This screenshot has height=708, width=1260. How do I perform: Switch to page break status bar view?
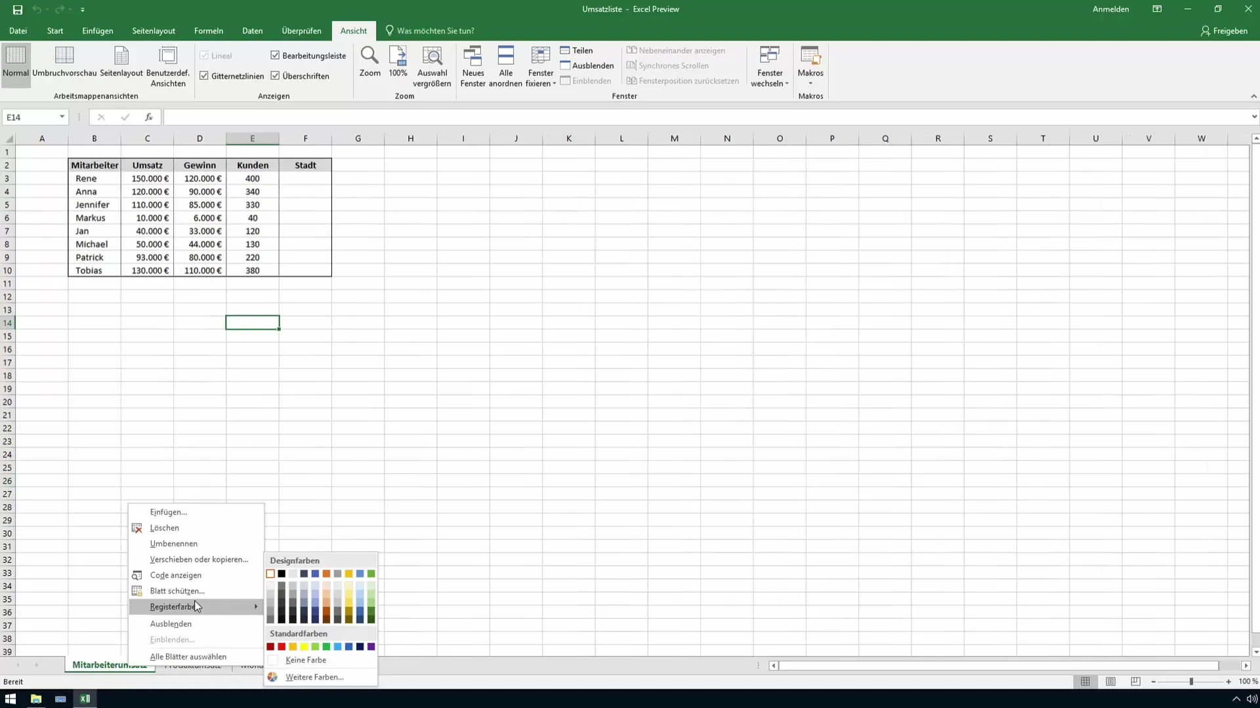pos(1135,682)
